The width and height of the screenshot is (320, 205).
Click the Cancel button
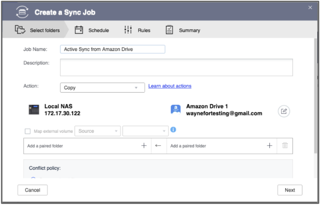click(x=33, y=190)
